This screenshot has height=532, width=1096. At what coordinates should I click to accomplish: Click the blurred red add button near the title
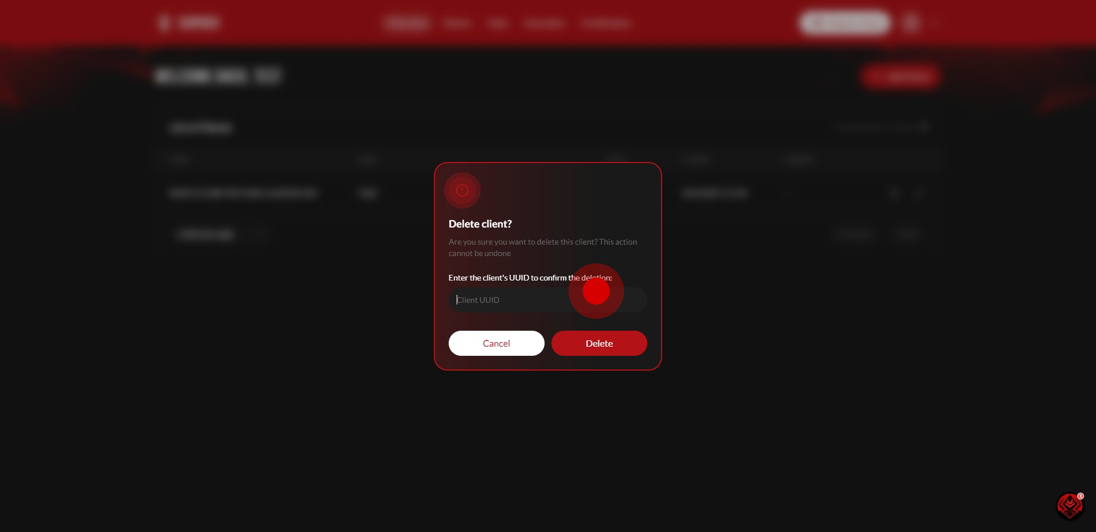pos(900,76)
